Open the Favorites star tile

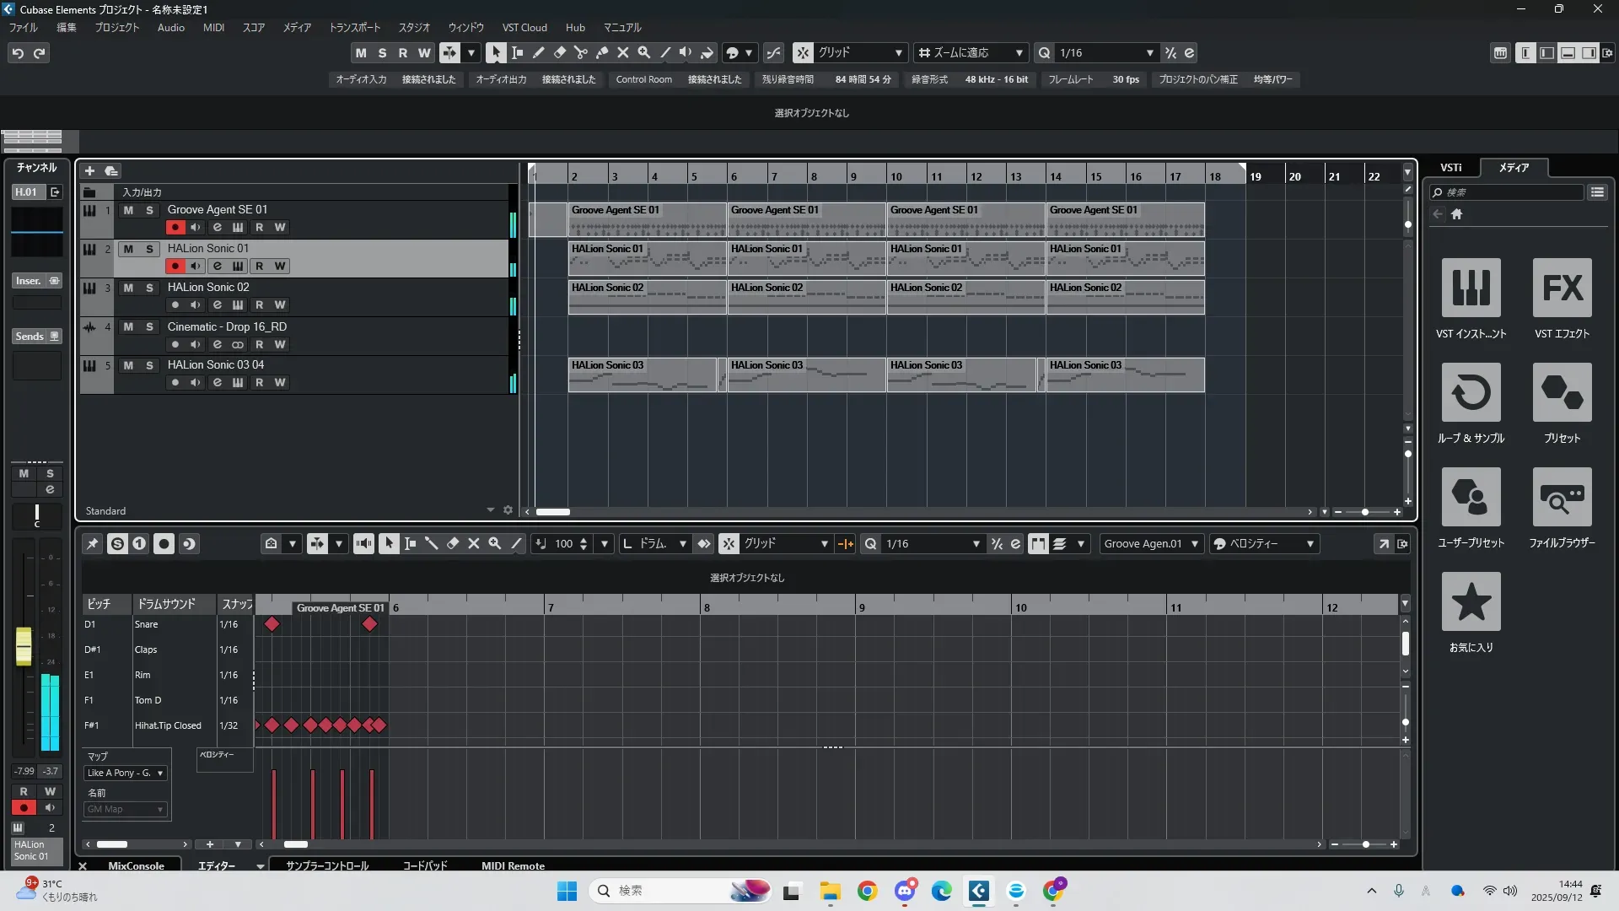point(1471,601)
